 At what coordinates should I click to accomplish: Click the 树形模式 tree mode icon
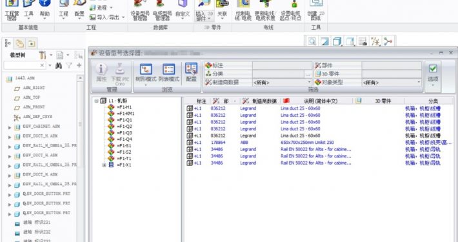coord(146,69)
